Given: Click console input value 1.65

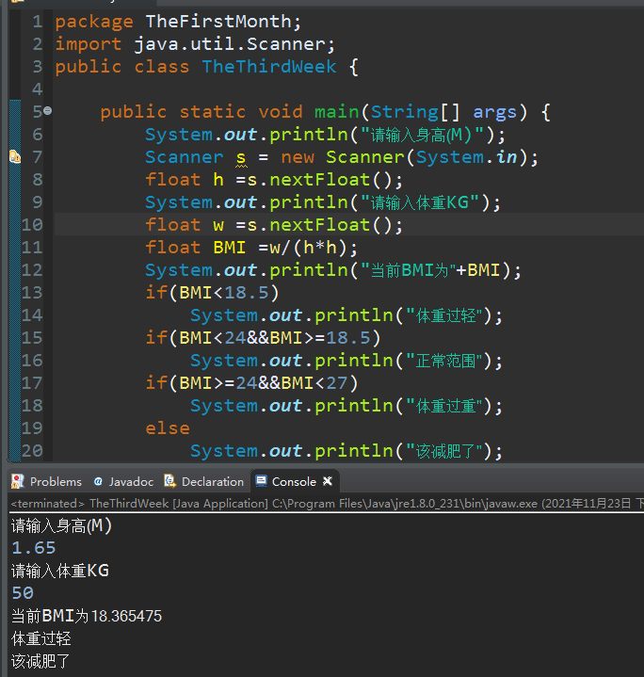Looking at the screenshot, I should 34,548.
